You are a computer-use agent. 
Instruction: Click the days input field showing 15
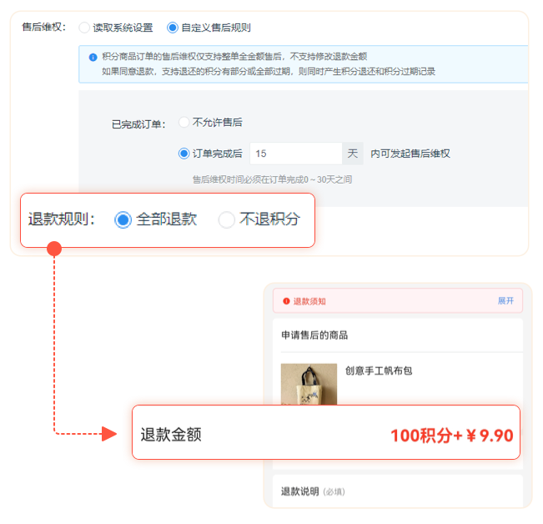click(295, 154)
